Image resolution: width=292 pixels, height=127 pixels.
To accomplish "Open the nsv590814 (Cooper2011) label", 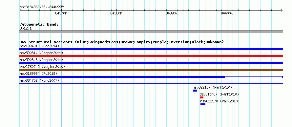I will click(x=41, y=53).
